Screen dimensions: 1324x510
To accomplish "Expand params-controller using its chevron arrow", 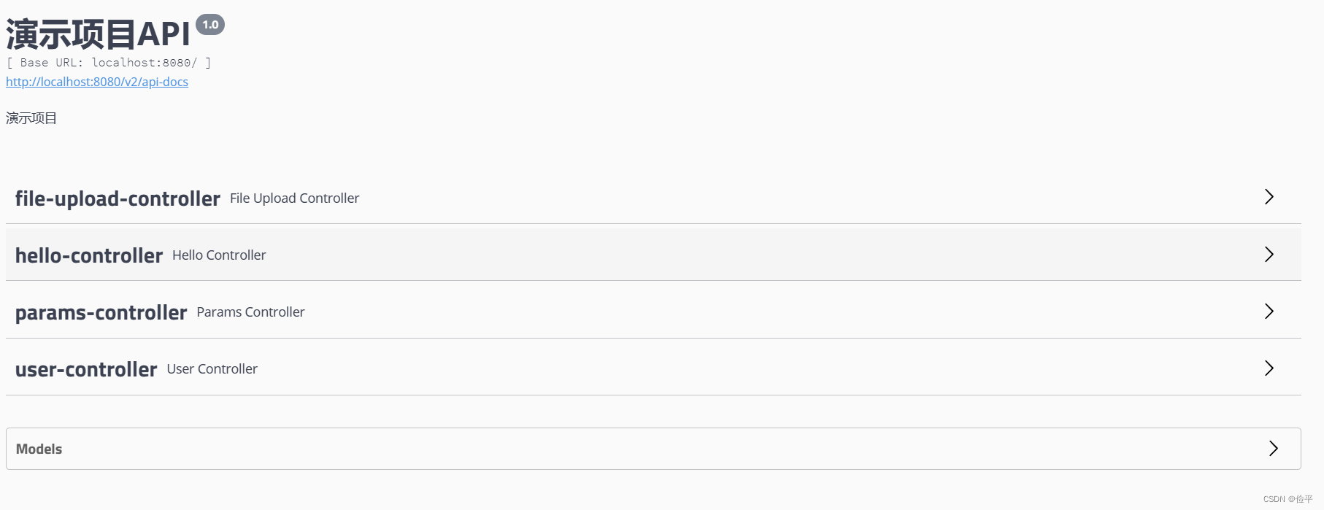I will tap(1269, 312).
